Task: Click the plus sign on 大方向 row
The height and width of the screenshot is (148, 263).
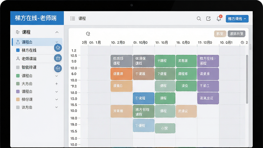Action: pyautogui.click(x=57, y=84)
